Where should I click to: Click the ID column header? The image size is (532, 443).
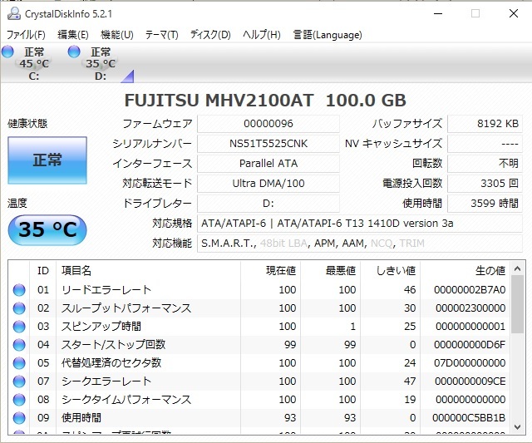coord(43,271)
